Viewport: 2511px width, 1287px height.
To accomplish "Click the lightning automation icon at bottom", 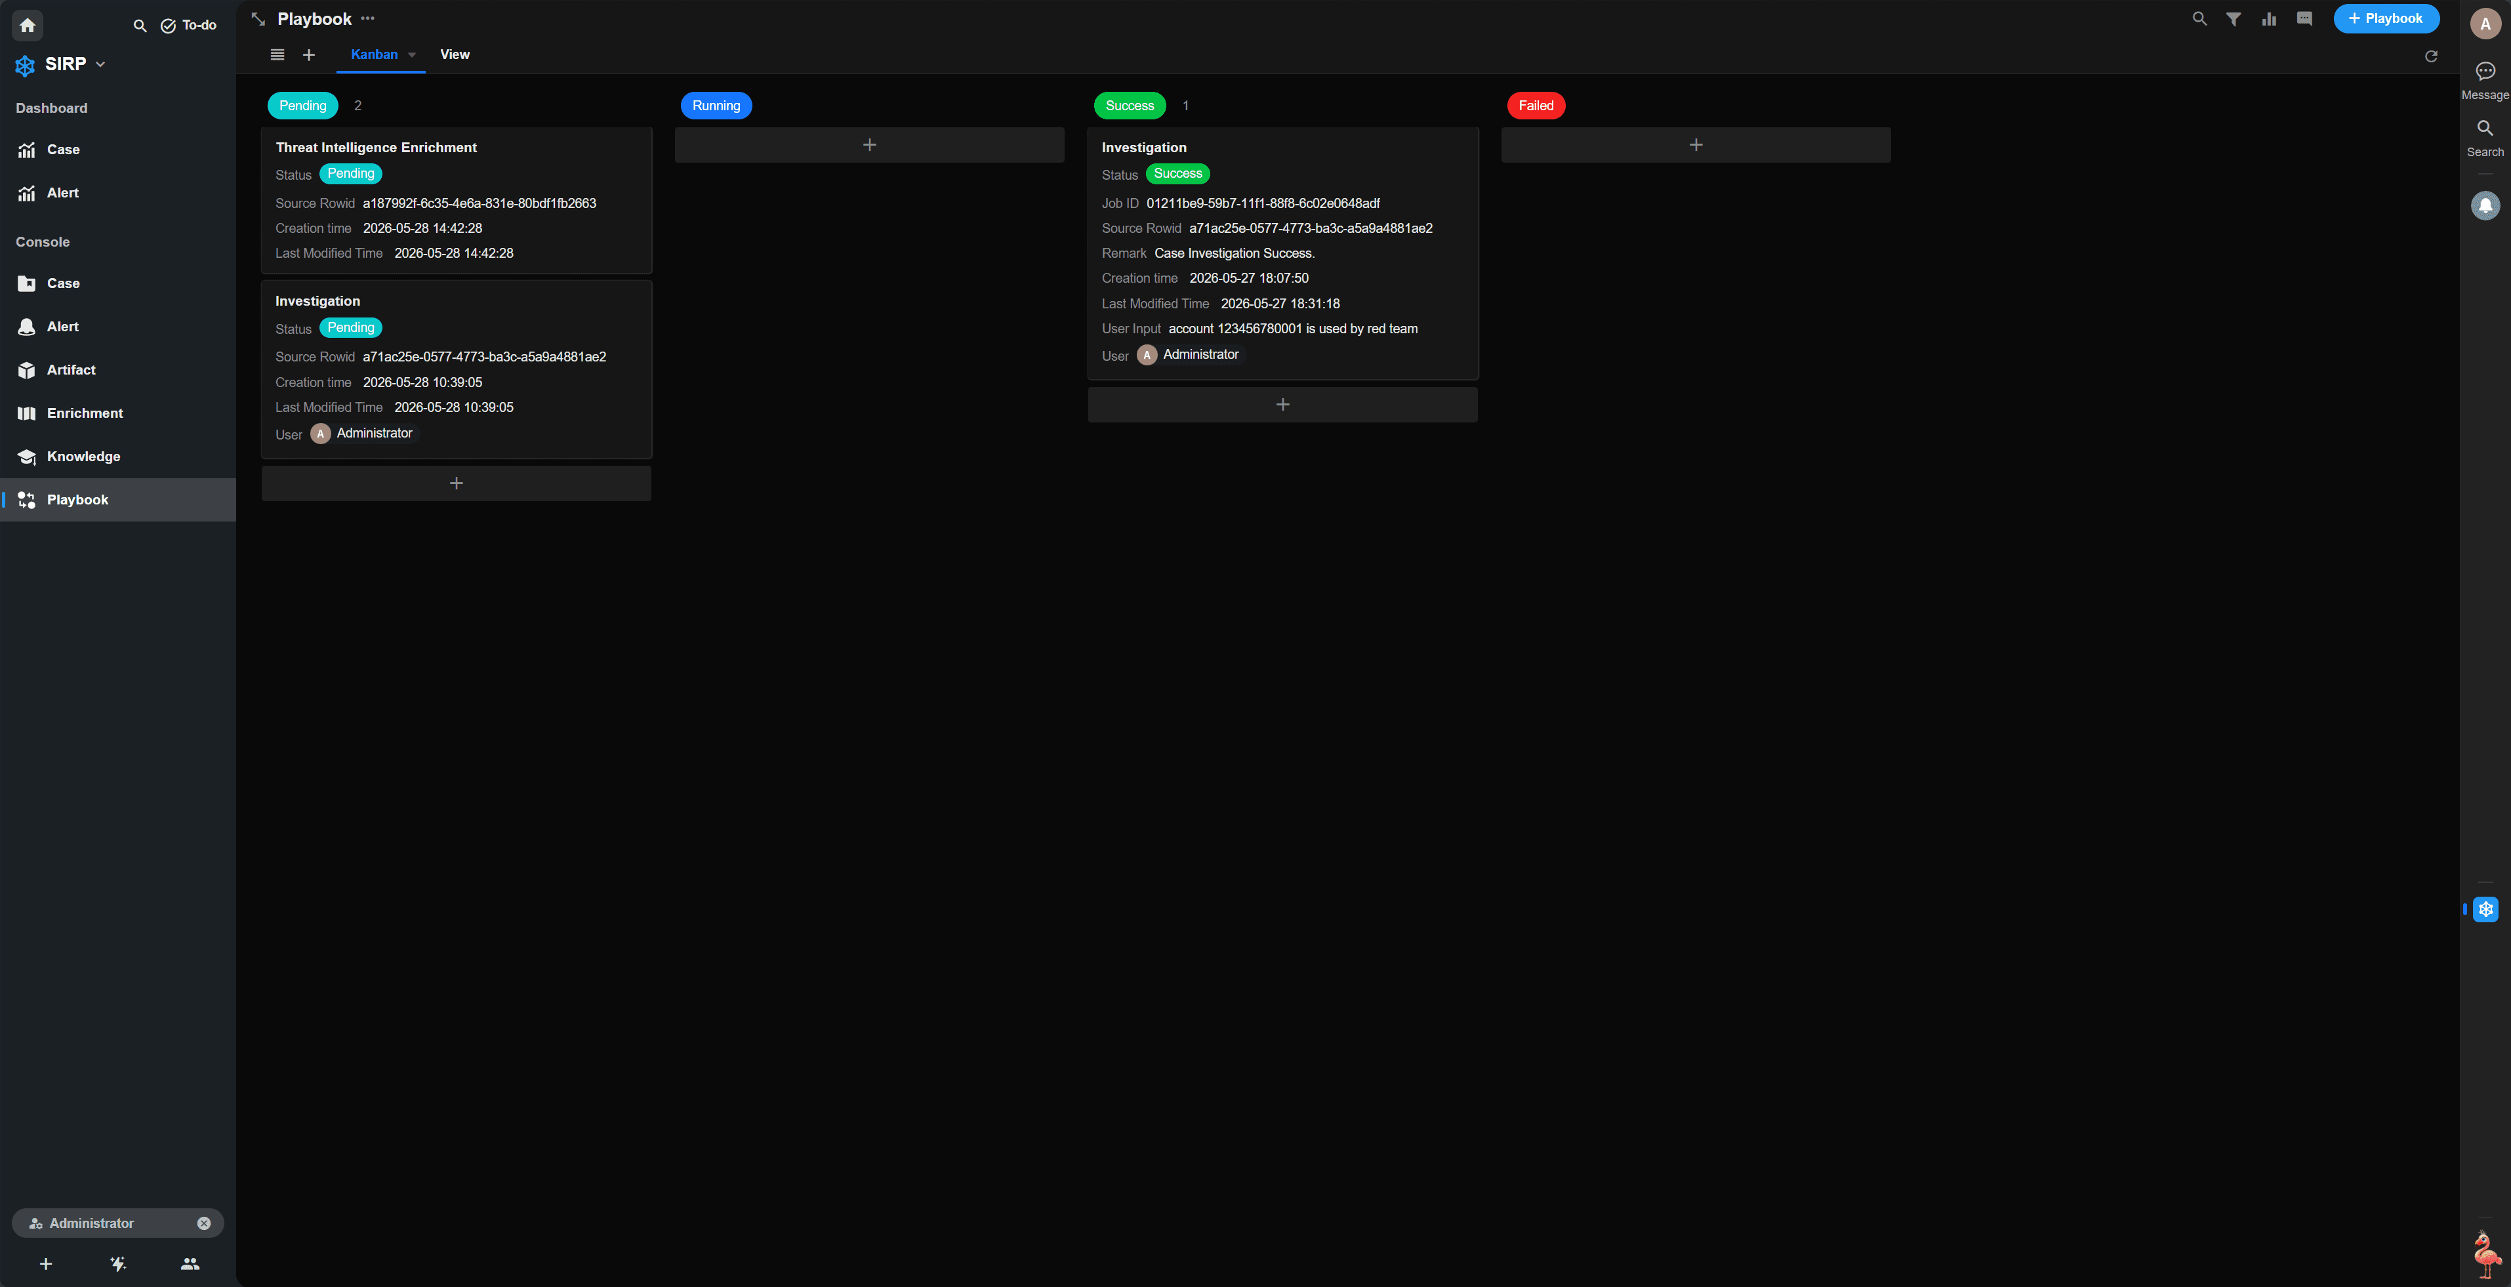I will (118, 1265).
